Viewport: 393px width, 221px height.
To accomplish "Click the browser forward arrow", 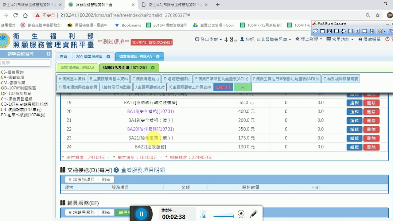I will click(x=6, y=15).
